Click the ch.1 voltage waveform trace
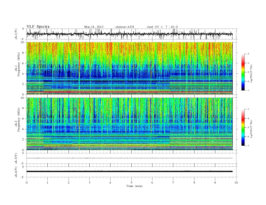The image size is (266, 205). point(129,34)
